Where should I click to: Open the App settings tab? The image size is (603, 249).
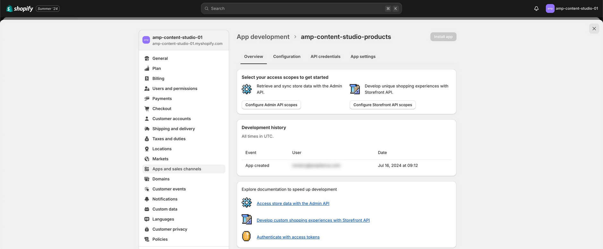(x=363, y=56)
